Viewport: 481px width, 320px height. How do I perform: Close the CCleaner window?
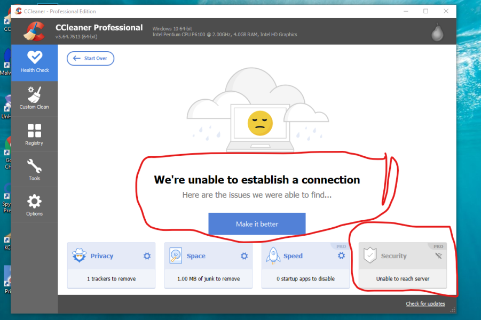point(446,11)
